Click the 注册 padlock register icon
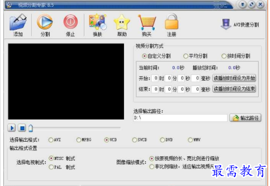 click(172, 22)
